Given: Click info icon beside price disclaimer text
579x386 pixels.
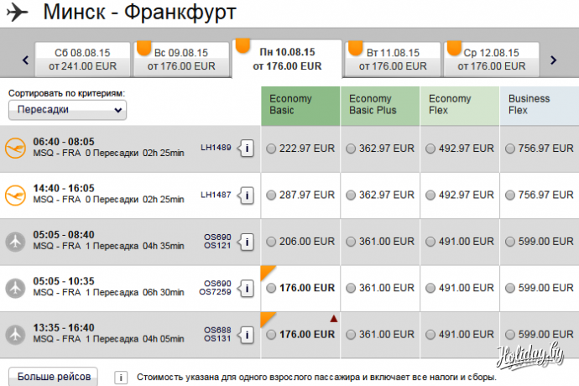Looking at the screenshot, I should point(122,378).
